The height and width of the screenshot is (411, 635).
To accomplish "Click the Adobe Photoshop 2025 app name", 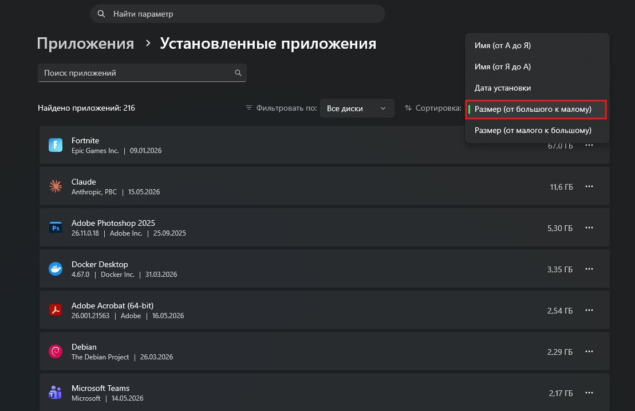I will 113,223.
